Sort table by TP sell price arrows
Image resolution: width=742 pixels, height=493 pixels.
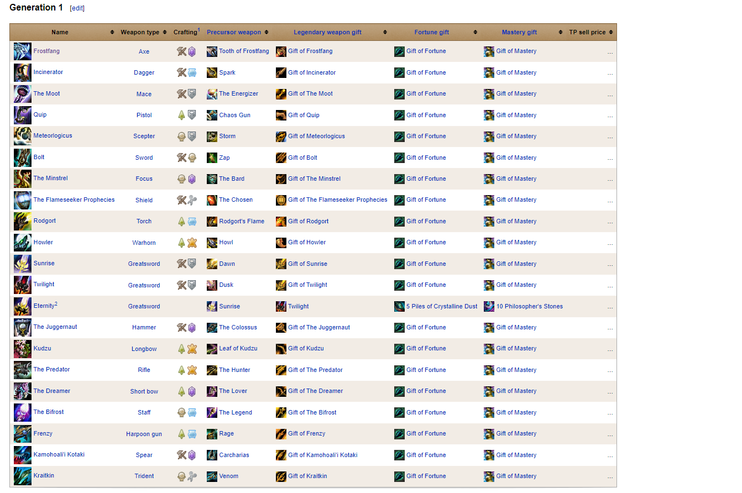coord(611,32)
